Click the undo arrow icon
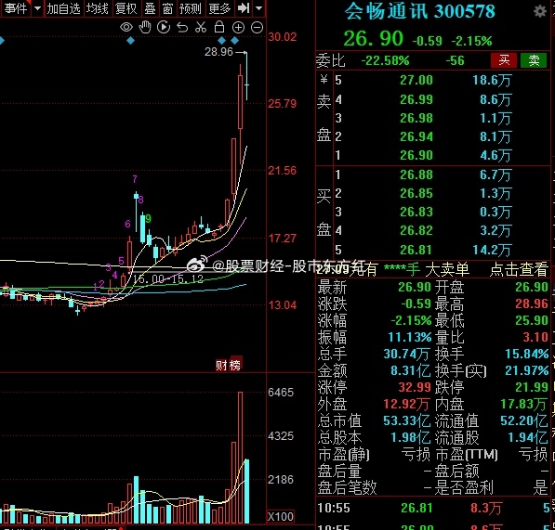Image resolution: width=555 pixels, height=530 pixels. tap(182, 27)
